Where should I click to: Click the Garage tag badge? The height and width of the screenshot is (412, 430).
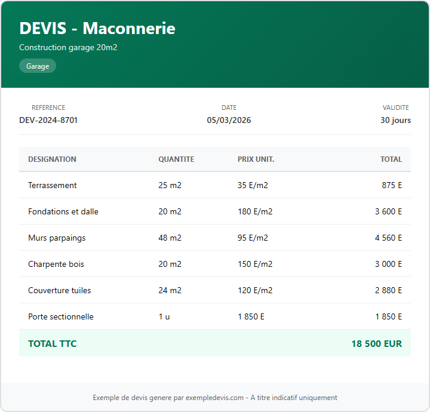pyautogui.click(x=38, y=66)
